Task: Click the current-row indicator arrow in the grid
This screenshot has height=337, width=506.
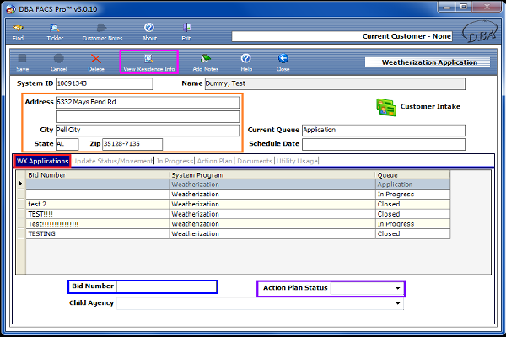Action: [x=20, y=184]
